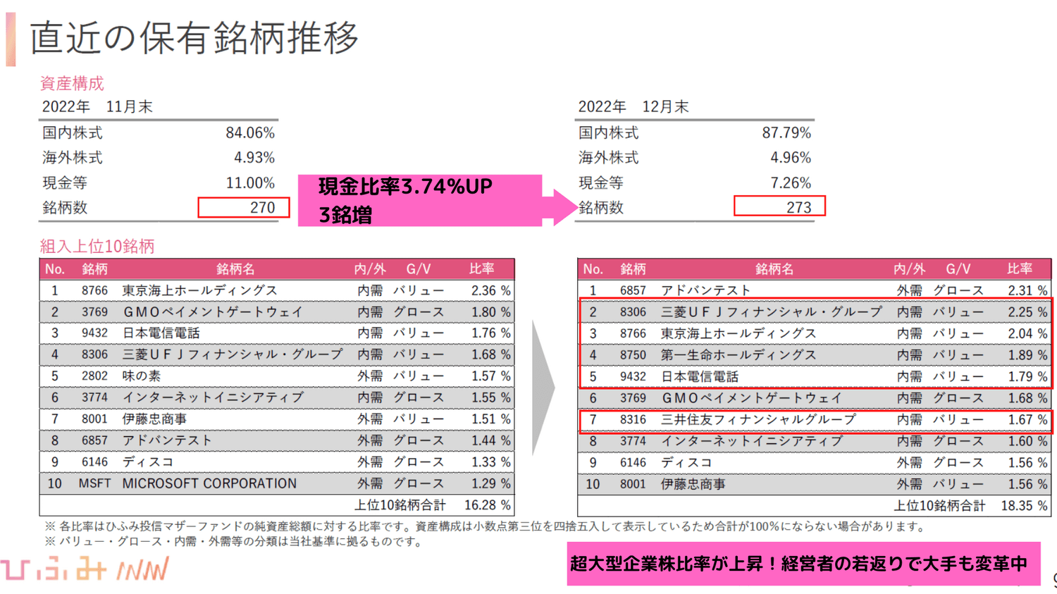Select the November 海外株式 value 4.93%
This screenshot has height=594, width=1057.
pos(254,158)
